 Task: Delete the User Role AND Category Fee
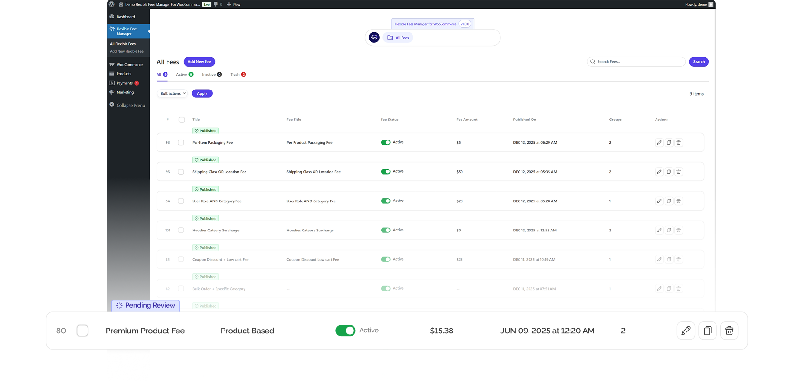(679, 201)
